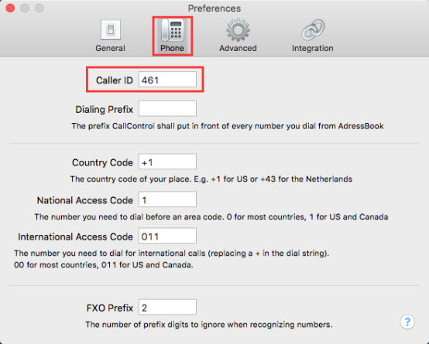
Task: Click the blue question mark help button
Action: click(407, 322)
